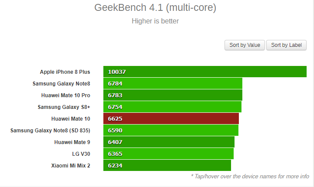Select the 6365 LG V30 bar
The width and height of the screenshot is (314, 187).
coord(169,154)
